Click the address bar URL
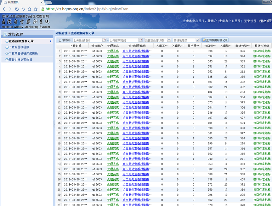272x206 pixels. pyautogui.click(x=87, y=9)
